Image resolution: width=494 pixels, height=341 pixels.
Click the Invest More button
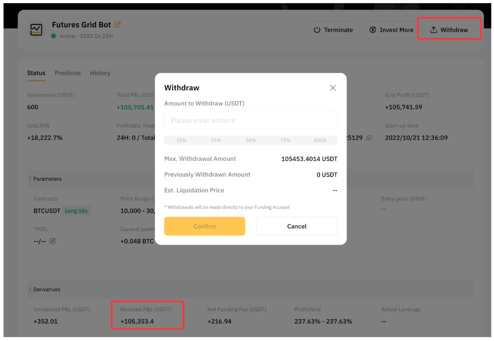[391, 30]
